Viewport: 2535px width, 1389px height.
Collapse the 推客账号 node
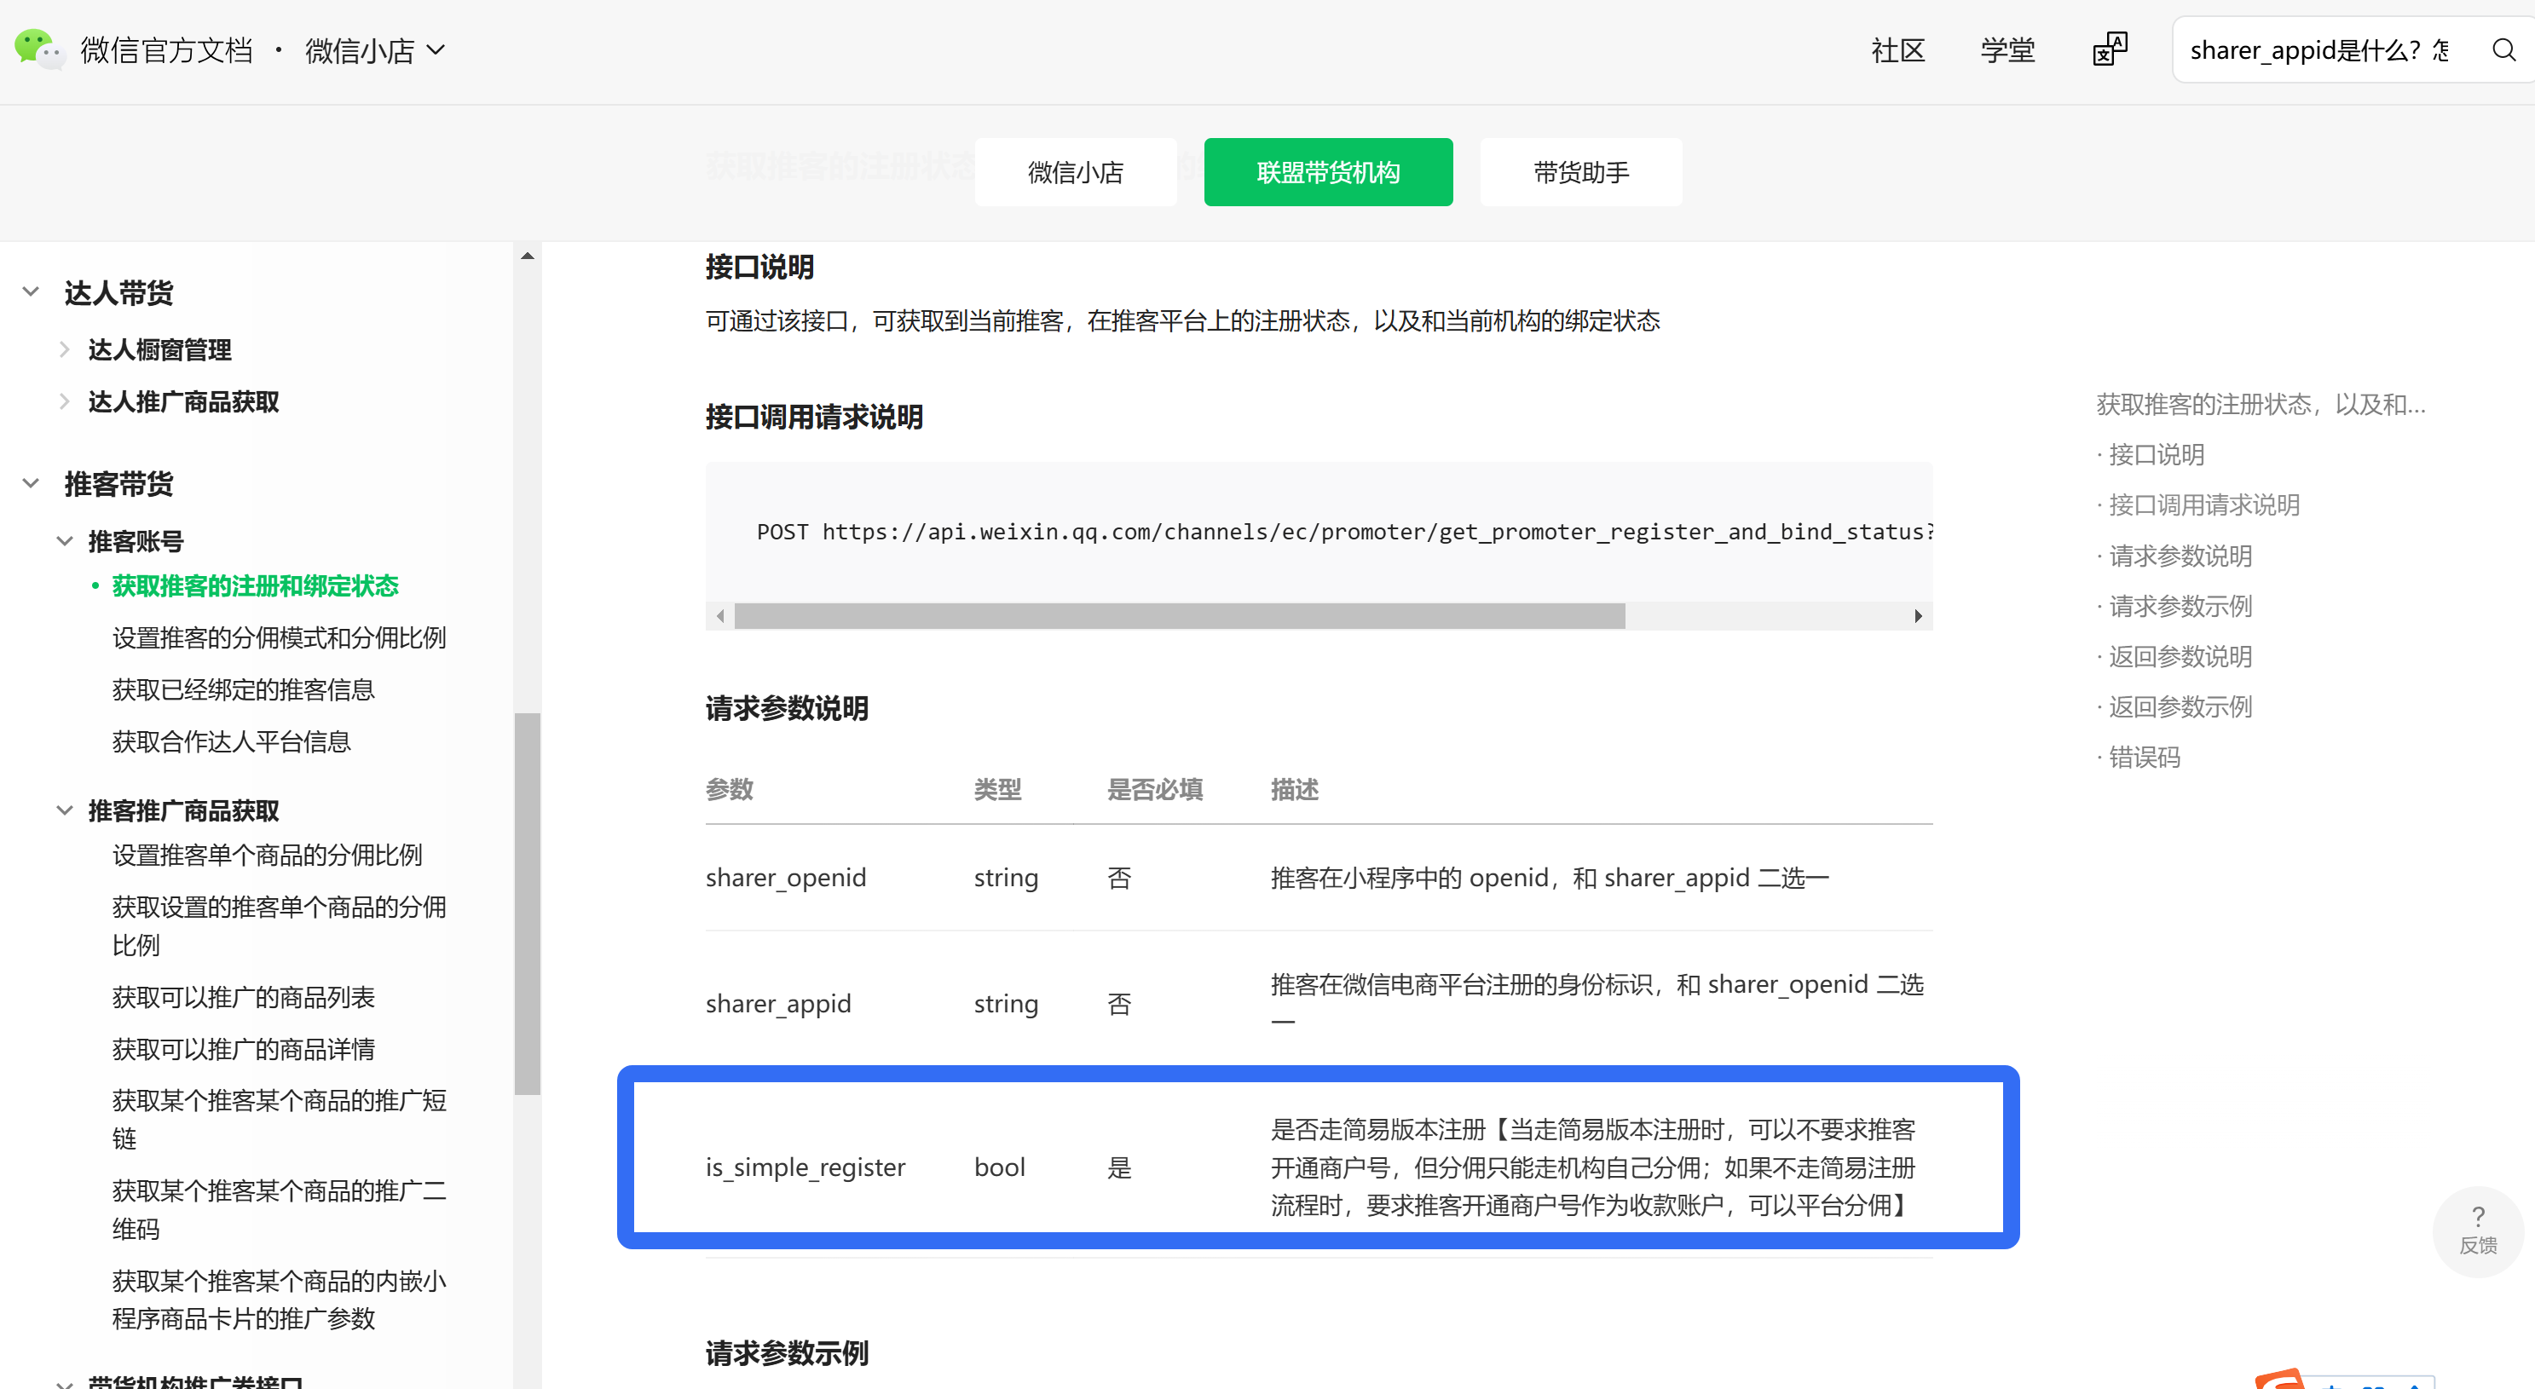tap(64, 541)
